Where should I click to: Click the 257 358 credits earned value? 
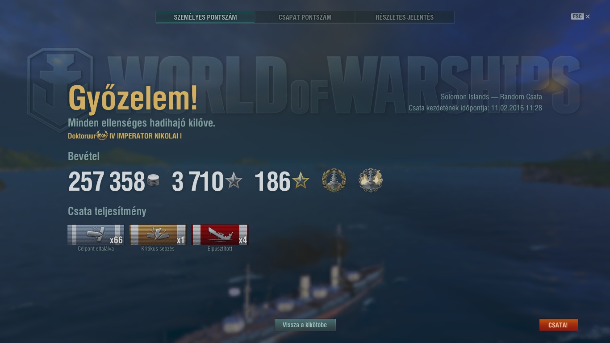pos(107,182)
